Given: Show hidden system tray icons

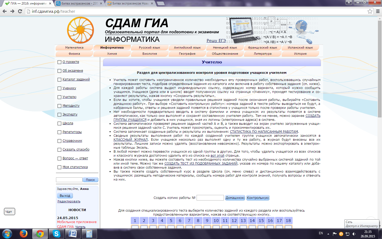Looking at the screenshot, I should [328, 234].
